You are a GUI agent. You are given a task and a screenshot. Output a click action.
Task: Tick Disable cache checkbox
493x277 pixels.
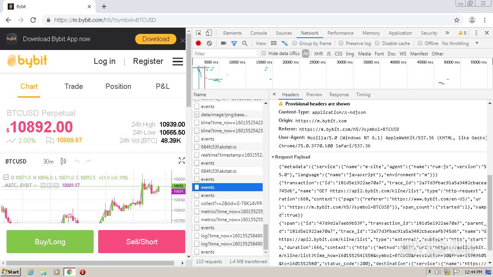[377, 43]
